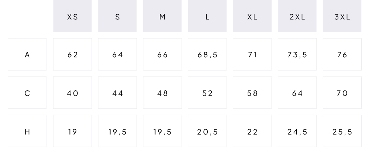Select the 25,5 cell under 3XL
Screen dimensions: 369x147
pos(342,131)
